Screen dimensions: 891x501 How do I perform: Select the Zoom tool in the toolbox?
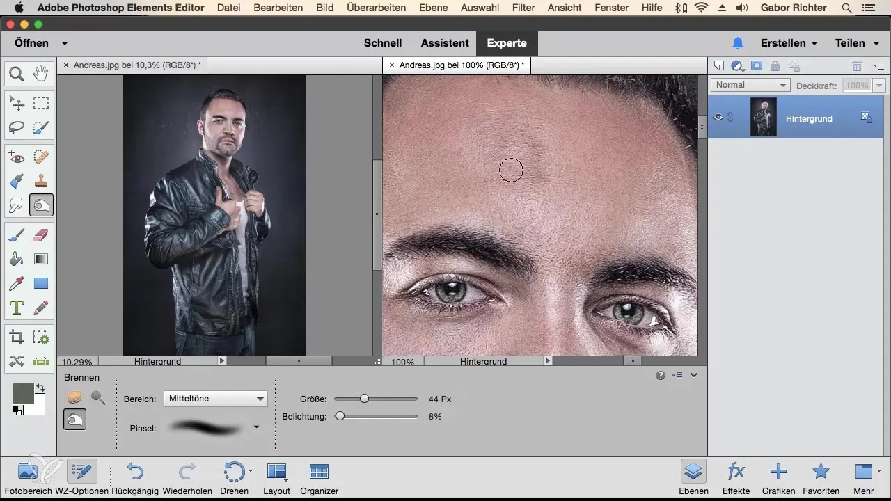[17, 73]
